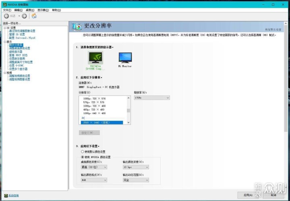Viewport: 290px width, 201px height.
Task: Select the MS Monitor display icon
Action: (x=125, y=58)
